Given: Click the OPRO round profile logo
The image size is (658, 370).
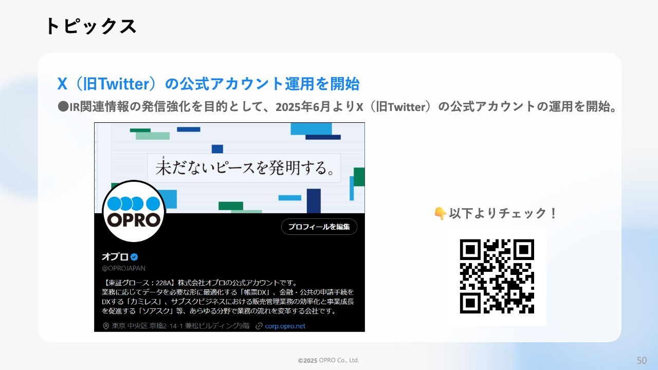Looking at the screenshot, I should tap(134, 211).
